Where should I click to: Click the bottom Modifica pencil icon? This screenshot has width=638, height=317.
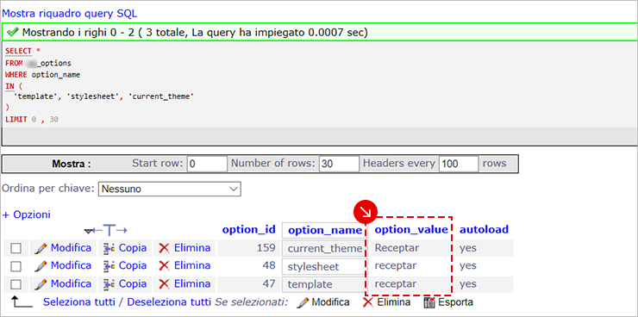click(303, 302)
